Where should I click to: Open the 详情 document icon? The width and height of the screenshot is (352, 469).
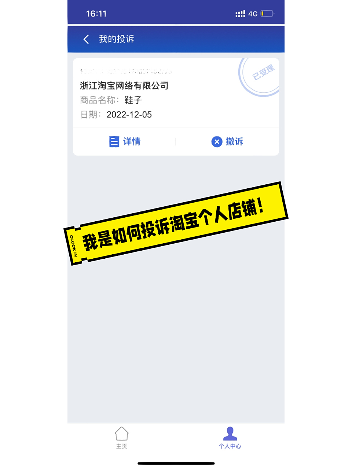tap(114, 141)
